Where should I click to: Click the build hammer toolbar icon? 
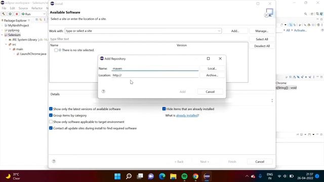(4, 14)
